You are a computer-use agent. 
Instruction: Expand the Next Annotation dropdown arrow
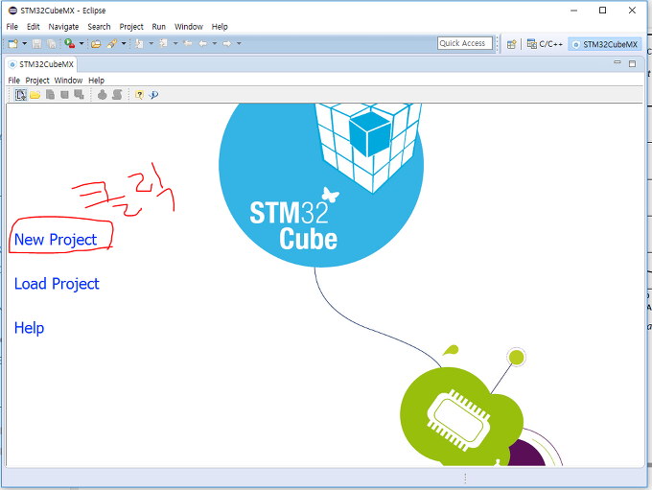pyautogui.click(x=151, y=43)
